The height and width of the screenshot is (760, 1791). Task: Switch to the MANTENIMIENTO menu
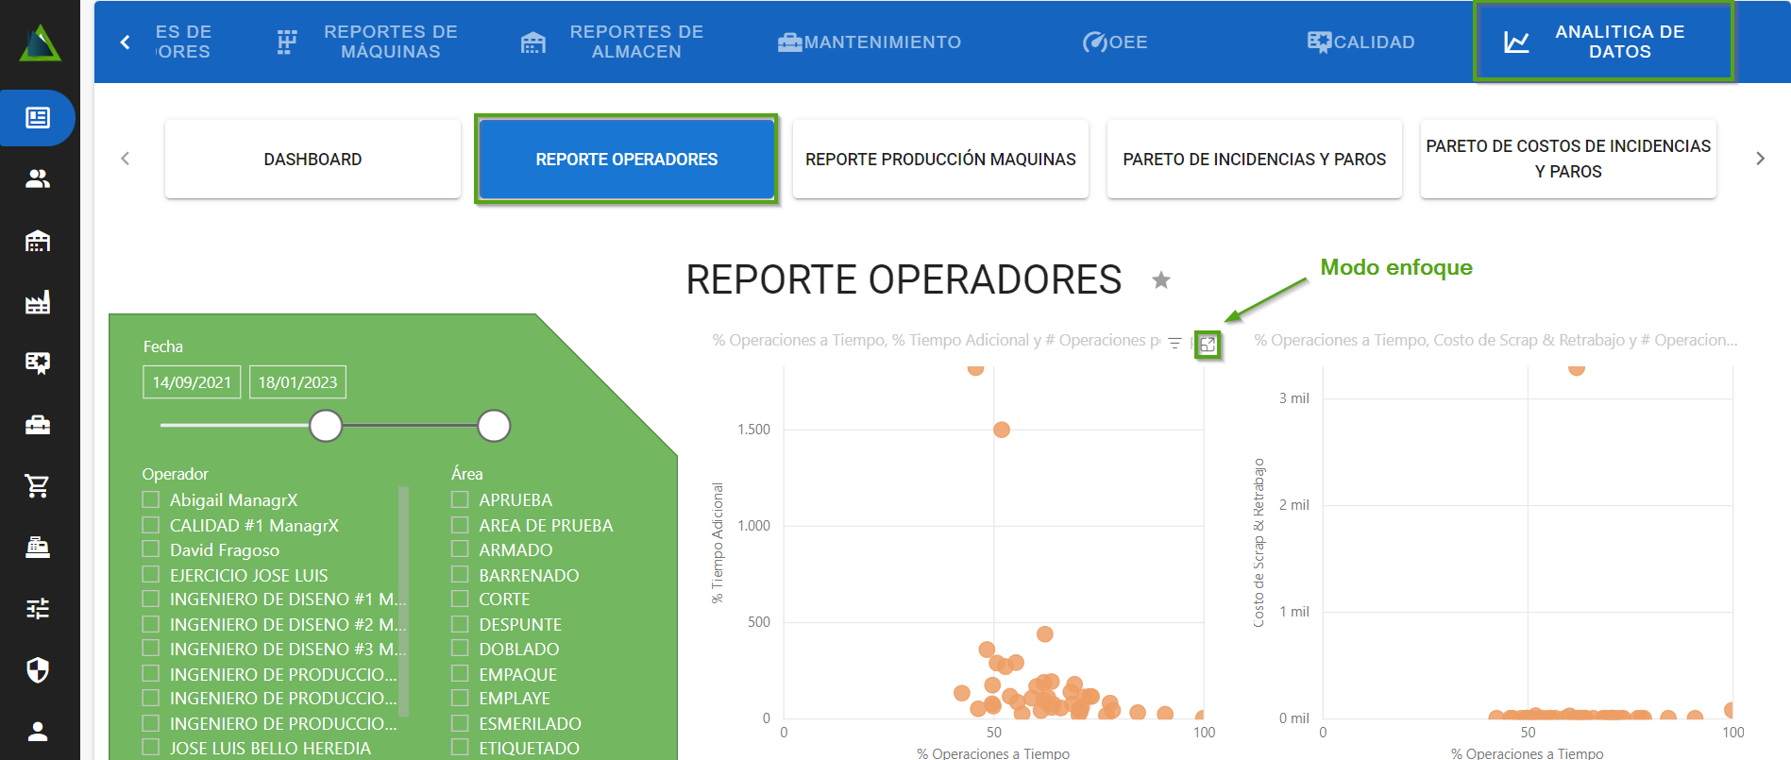point(870,42)
